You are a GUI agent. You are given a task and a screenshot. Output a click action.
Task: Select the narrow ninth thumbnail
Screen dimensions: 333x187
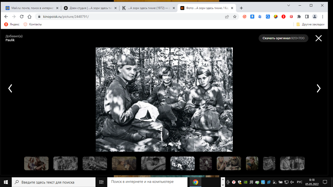[252, 163]
